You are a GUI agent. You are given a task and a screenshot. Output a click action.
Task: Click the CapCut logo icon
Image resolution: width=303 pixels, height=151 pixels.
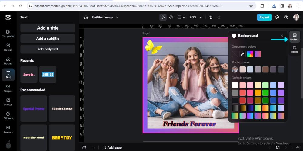pyautogui.click(x=8, y=17)
